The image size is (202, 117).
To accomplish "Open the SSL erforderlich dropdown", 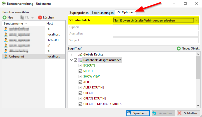I will (x=196, y=20).
